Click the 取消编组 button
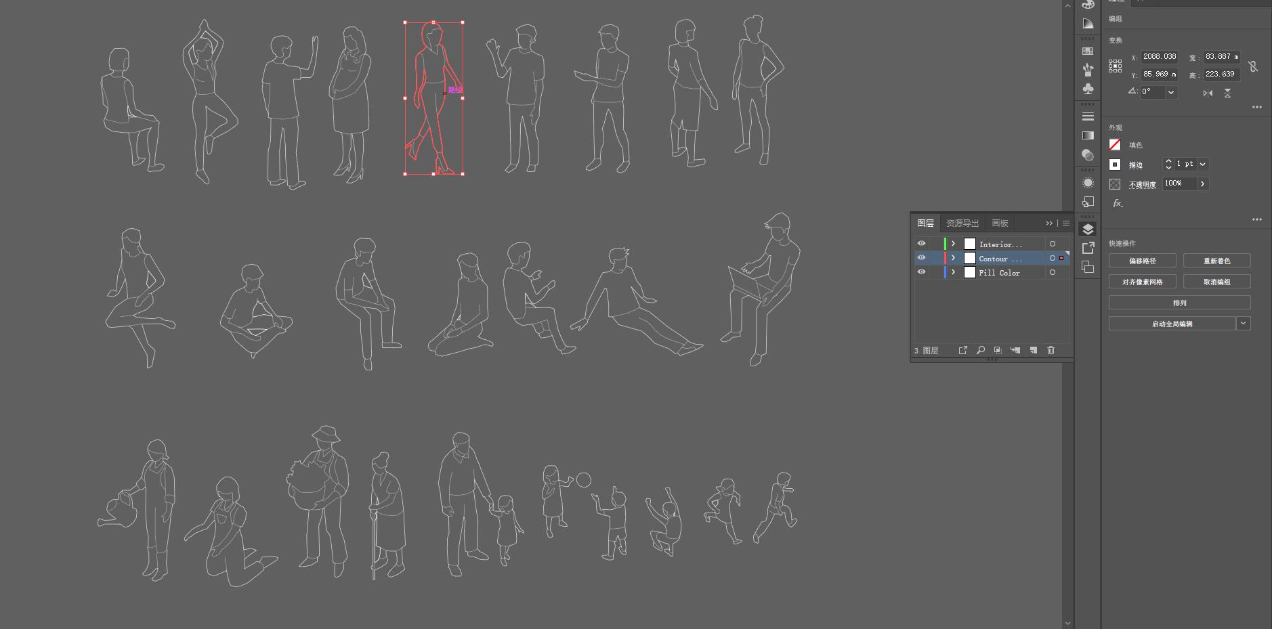Image resolution: width=1272 pixels, height=629 pixels. [1216, 282]
